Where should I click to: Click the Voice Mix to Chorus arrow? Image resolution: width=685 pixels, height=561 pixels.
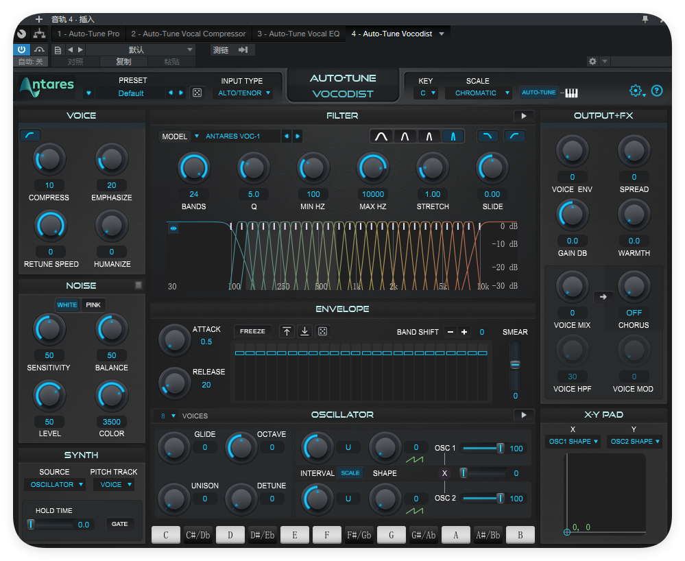coord(603,297)
